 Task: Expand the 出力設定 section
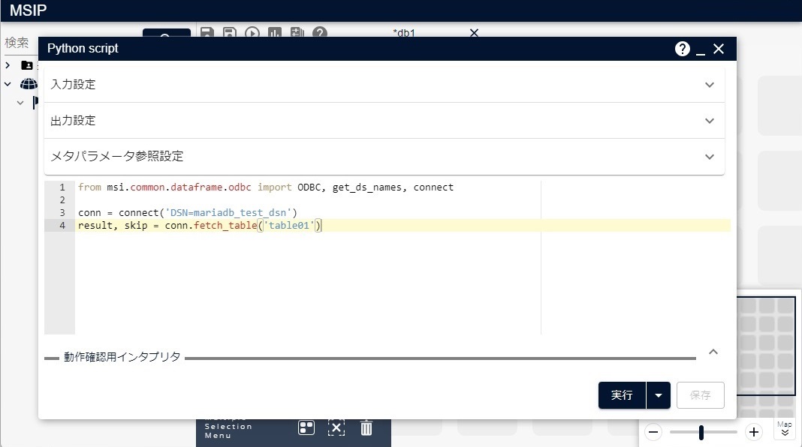click(x=710, y=121)
